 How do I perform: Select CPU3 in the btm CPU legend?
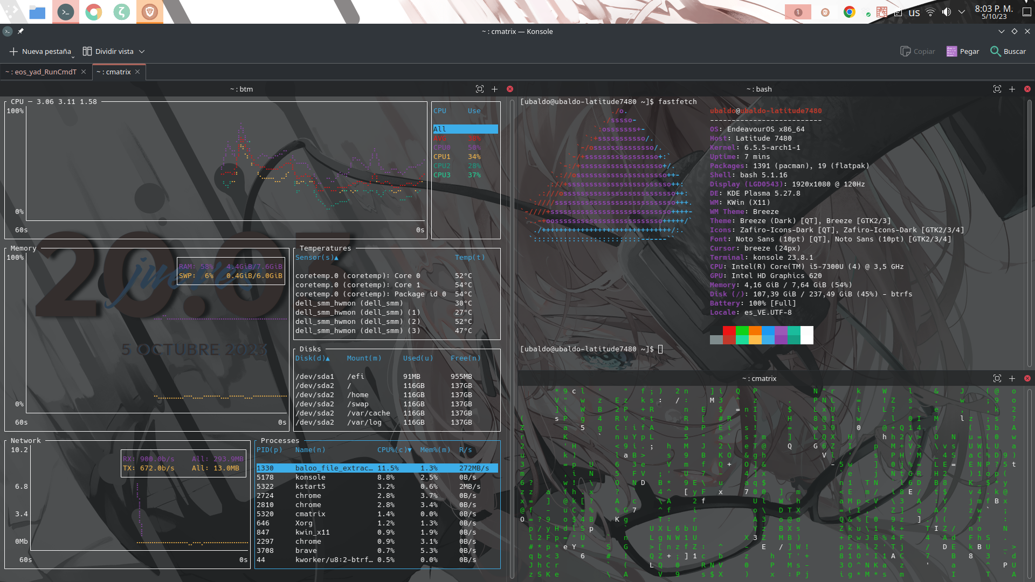click(457, 175)
